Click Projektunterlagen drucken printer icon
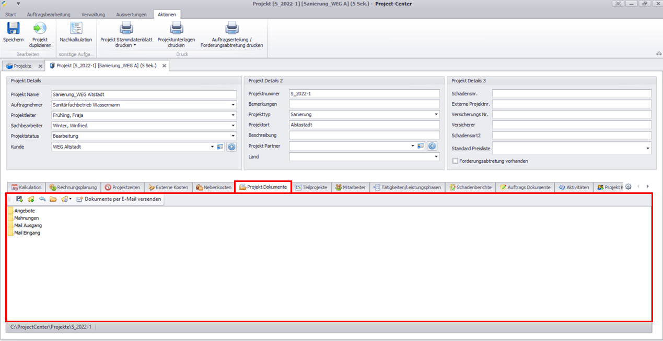This screenshot has height=341, width=663. (x=176, y=29)
